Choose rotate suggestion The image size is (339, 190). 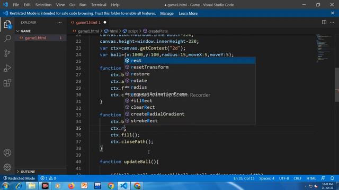point(190,81)
